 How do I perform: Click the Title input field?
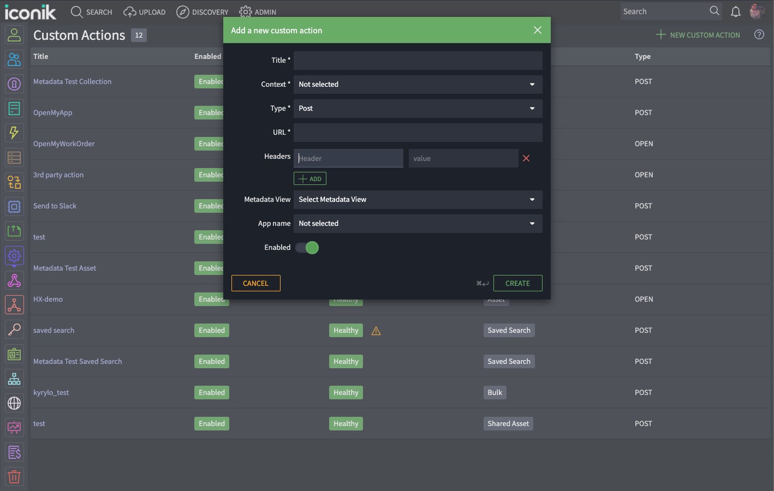tap(418, 61)
